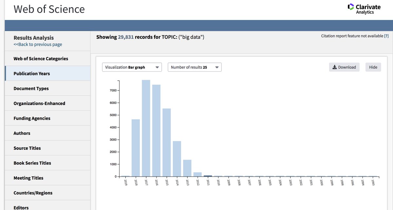The image size is (393, 210).
Task: Select Web of Science Categories in sidebar
Action: point(47,59)
